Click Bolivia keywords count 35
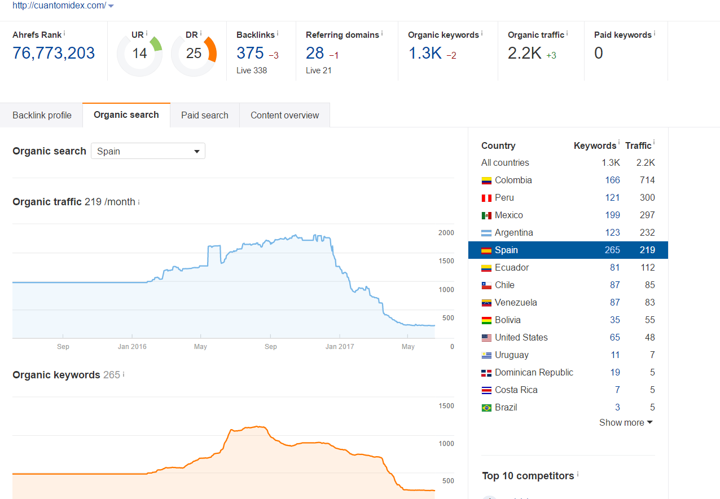Image resolution: width=720 pixels, height=499 pixels. 614,320
